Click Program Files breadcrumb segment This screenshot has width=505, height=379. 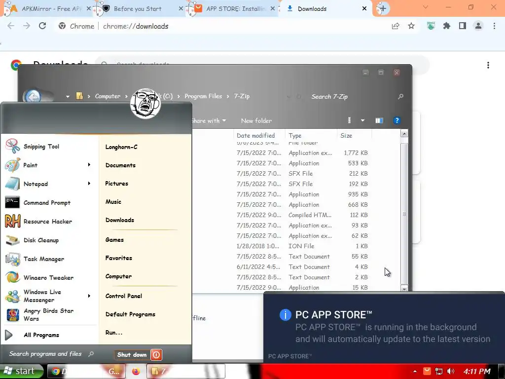point(203,96)
